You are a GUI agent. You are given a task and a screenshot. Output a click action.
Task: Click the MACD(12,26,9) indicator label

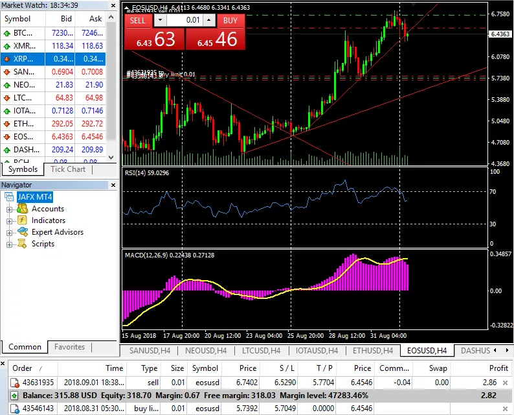click(170, 255)
